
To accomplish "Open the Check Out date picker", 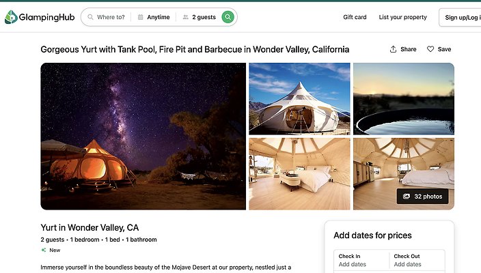I will pos(417,260).
